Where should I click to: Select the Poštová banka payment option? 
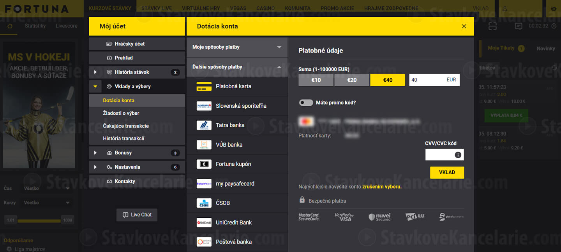pyautogui.click(x=237, y=242)
